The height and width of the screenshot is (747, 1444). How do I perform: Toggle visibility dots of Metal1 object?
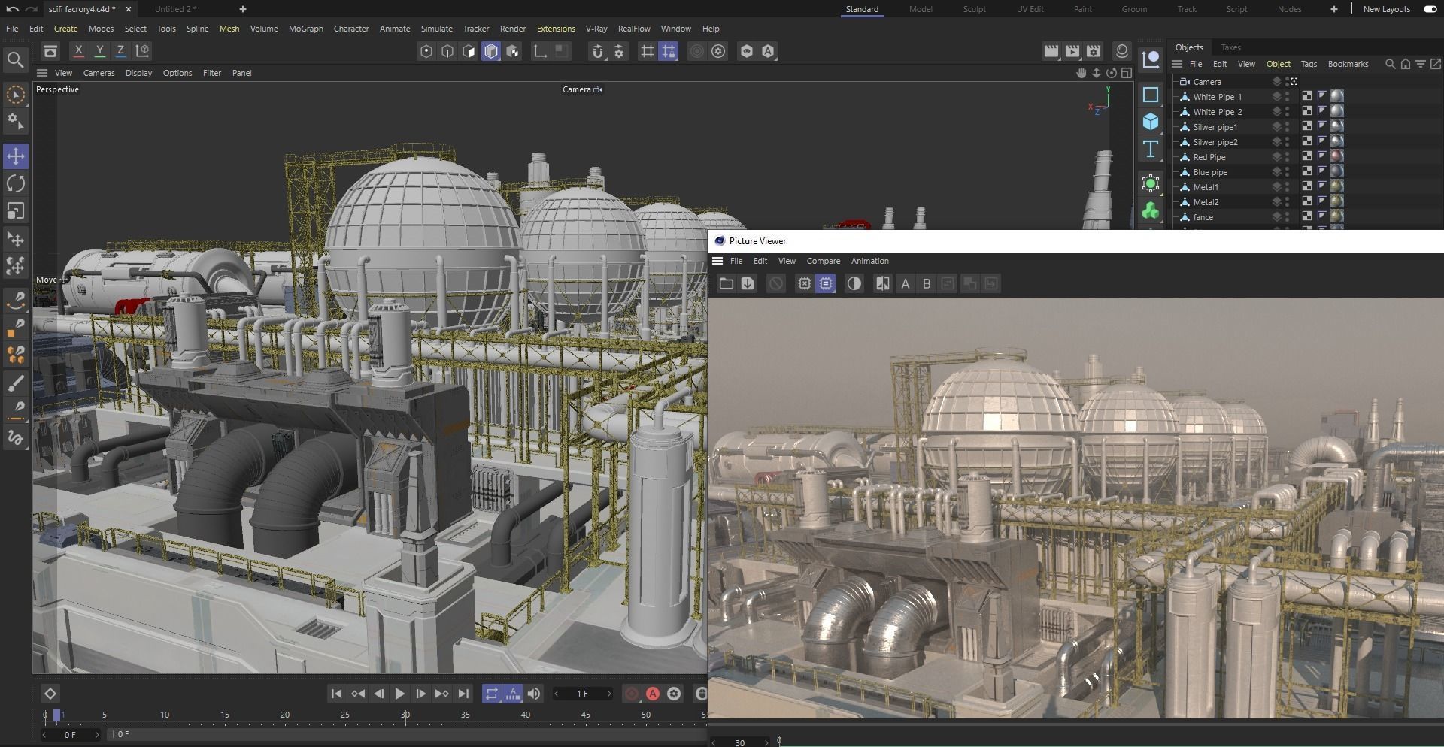click(1288, 187)
